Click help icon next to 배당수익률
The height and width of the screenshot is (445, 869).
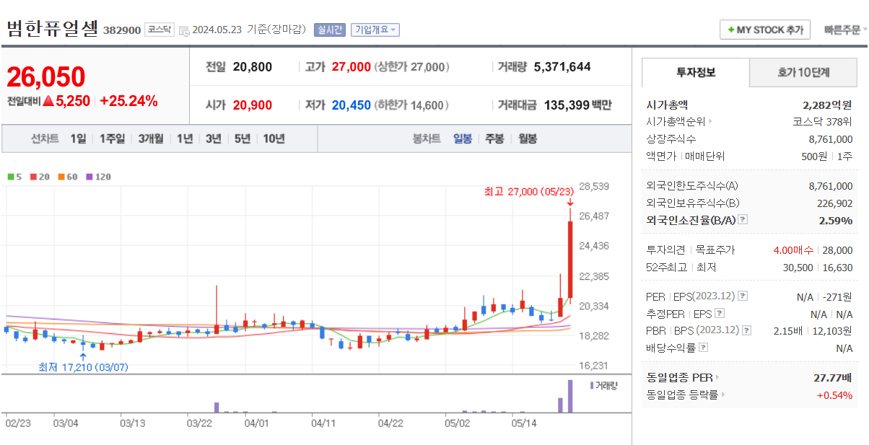coord(703,348)
